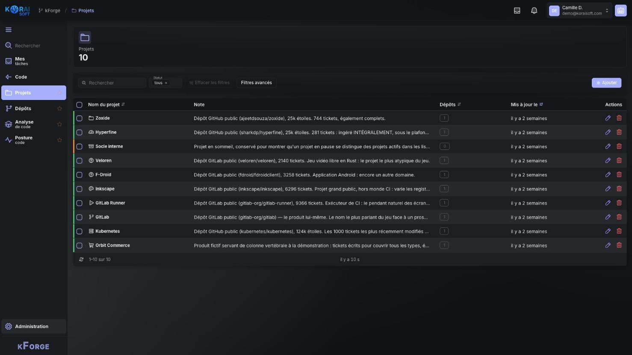Sort by Dépôts column
Viewport: 632px width, 355px height.
pos(450,105)
